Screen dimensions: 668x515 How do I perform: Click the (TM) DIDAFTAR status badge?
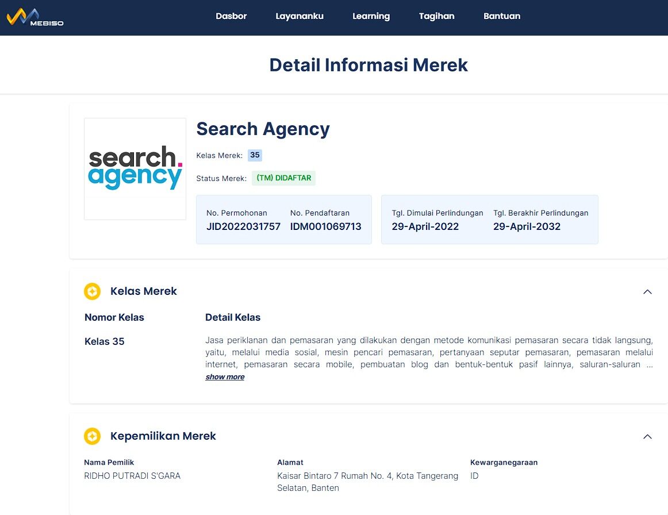click(284, 178)
